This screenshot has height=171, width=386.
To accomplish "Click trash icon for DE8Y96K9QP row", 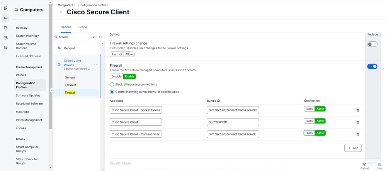I will (x=357, y=122).
